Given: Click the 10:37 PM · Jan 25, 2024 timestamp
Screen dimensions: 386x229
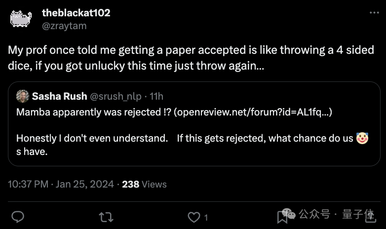Looking at the screenshot, I should click(61, 184).
